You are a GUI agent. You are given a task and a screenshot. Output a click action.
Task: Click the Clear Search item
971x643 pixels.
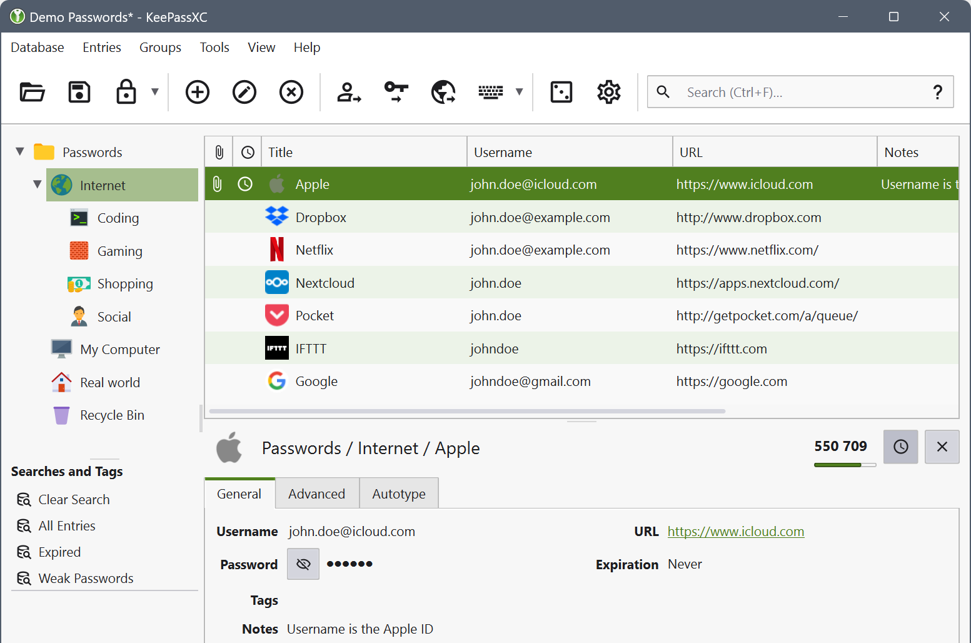coord(74,500)
